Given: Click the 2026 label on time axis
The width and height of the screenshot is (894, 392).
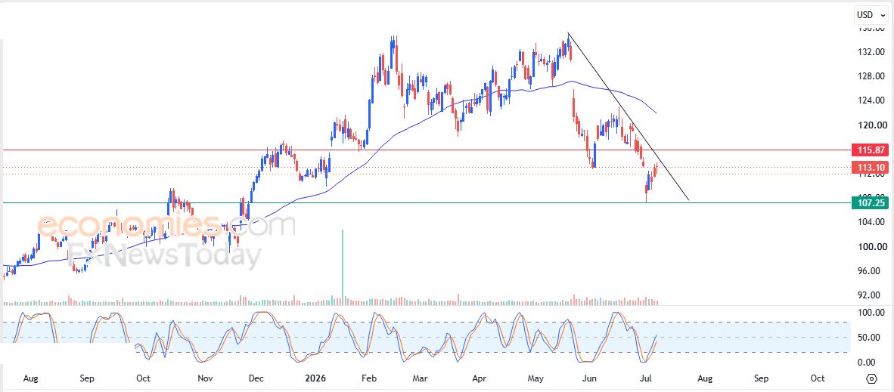Looking at the screenshot, I should (315, 378).
